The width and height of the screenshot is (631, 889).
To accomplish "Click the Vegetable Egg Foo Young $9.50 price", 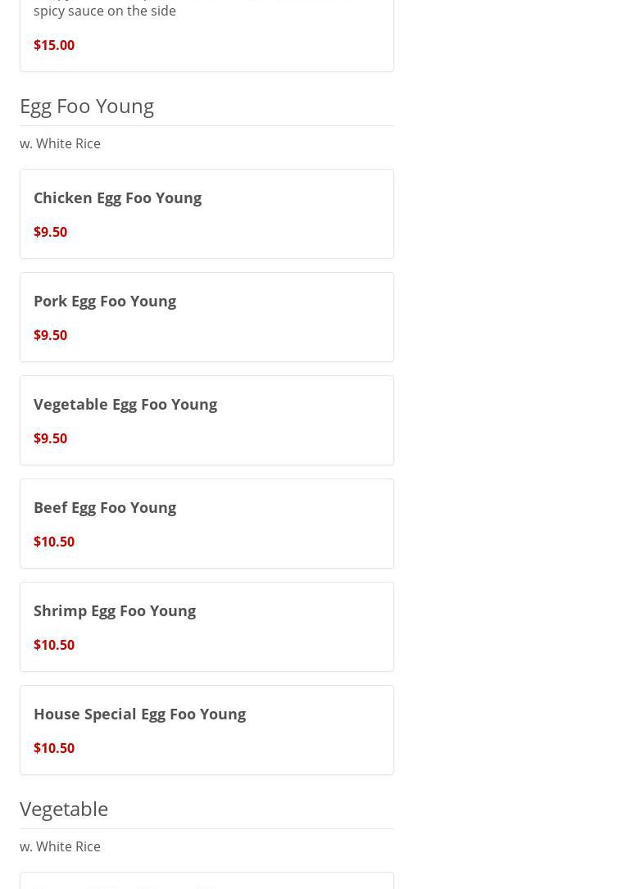I will point(50,438).
